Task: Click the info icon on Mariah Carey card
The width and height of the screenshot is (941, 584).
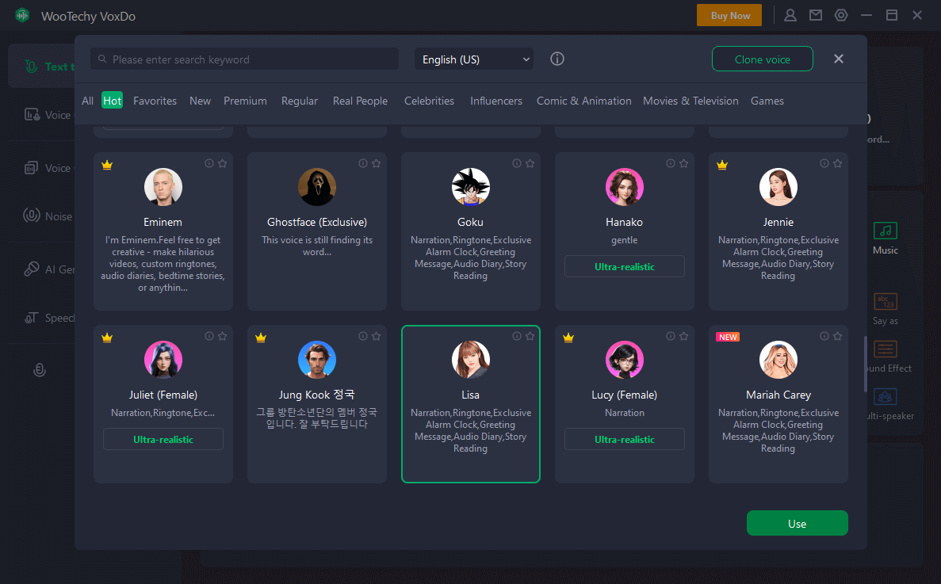Action: tap(824, 336)
